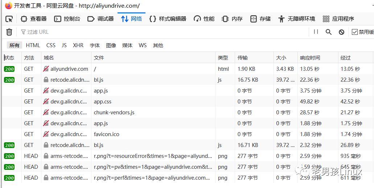Click the Firefox icon in title bar
This screenshot has width=374, height=188.
pos(8,5)
